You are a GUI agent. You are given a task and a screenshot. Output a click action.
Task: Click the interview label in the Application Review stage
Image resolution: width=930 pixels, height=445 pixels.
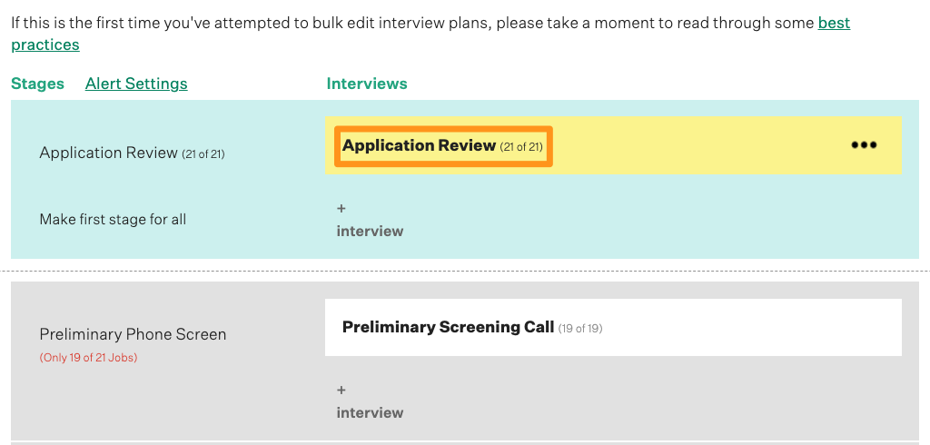[370, 231]
